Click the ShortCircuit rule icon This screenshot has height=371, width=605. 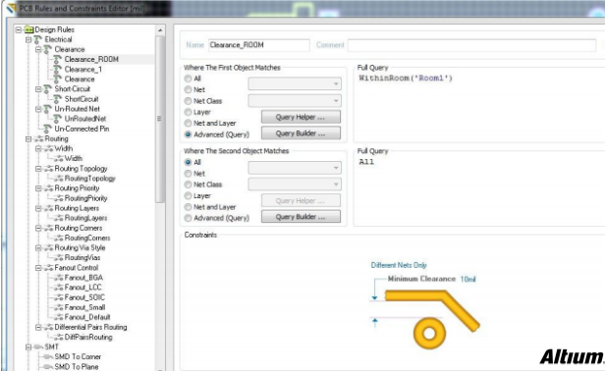pos(58,99)
